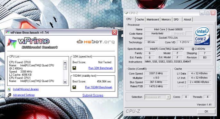220x119 pixels.
Task: Run the 1024M Benchmark
Action: (x=99, y=87)
